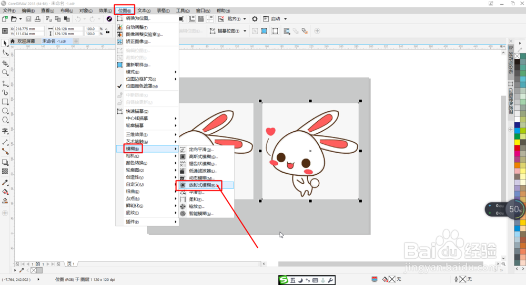Screen dimensions: 526x285
Task: Choose the Transparency checkerboard tool
Action: point(5,172)
